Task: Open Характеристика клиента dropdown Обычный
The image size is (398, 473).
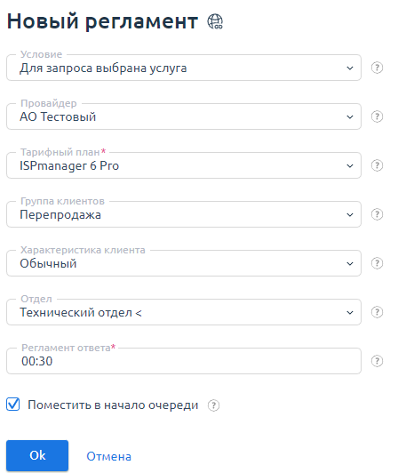Action: point(184,263)
